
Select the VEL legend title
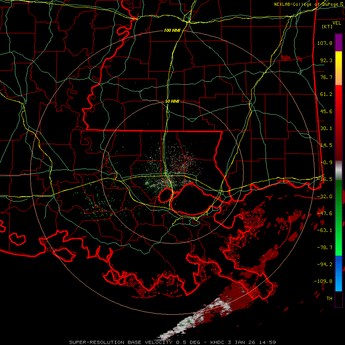(337, 23)
